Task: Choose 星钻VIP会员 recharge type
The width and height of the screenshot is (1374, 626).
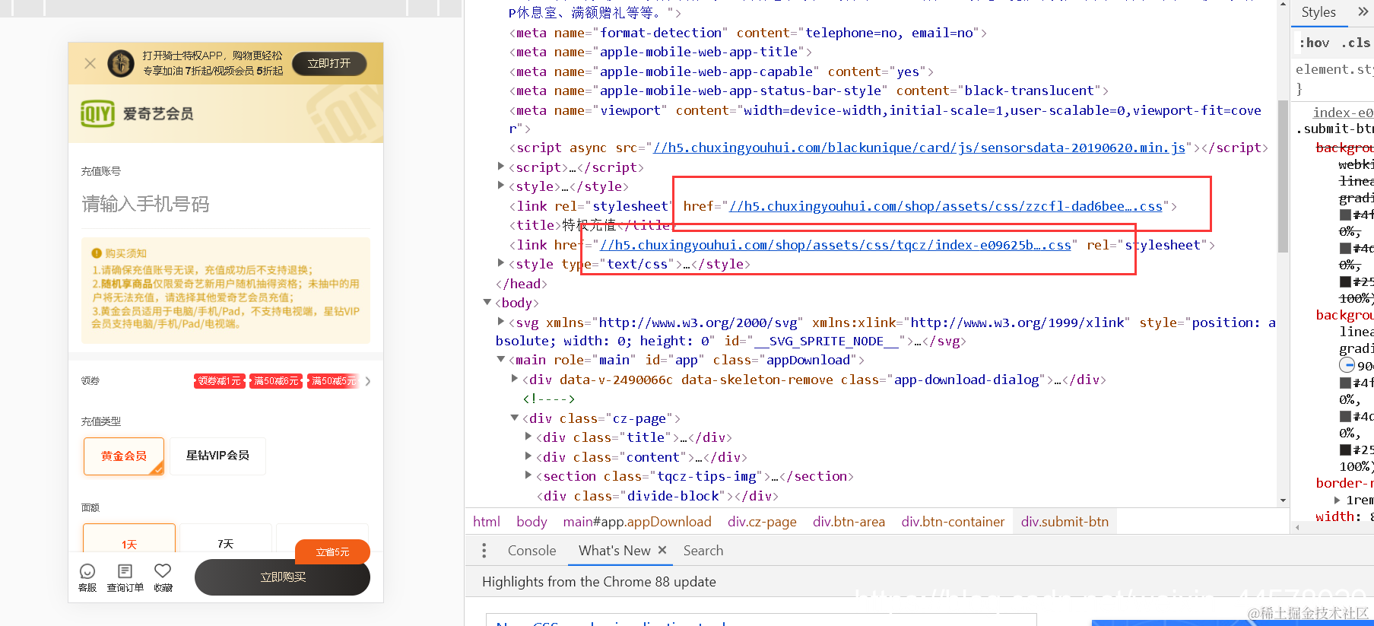Action: (x=217, y=456)
